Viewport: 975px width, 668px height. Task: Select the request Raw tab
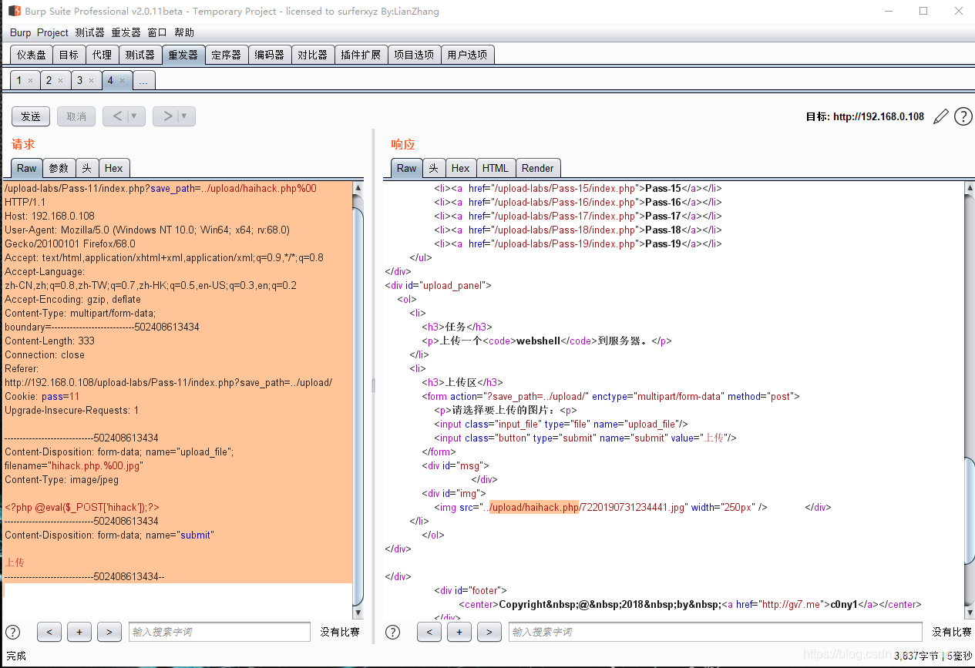(27, 168)
